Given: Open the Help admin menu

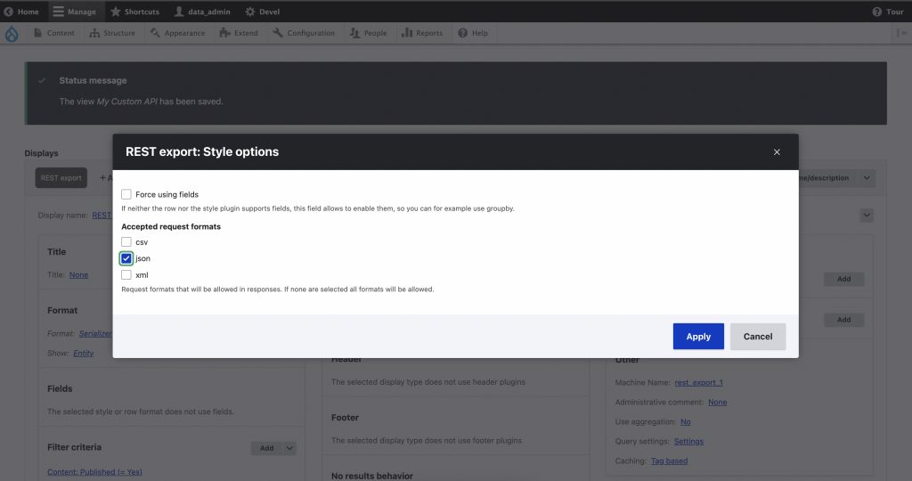Looking at the screenshot, I should pos(473,33).
